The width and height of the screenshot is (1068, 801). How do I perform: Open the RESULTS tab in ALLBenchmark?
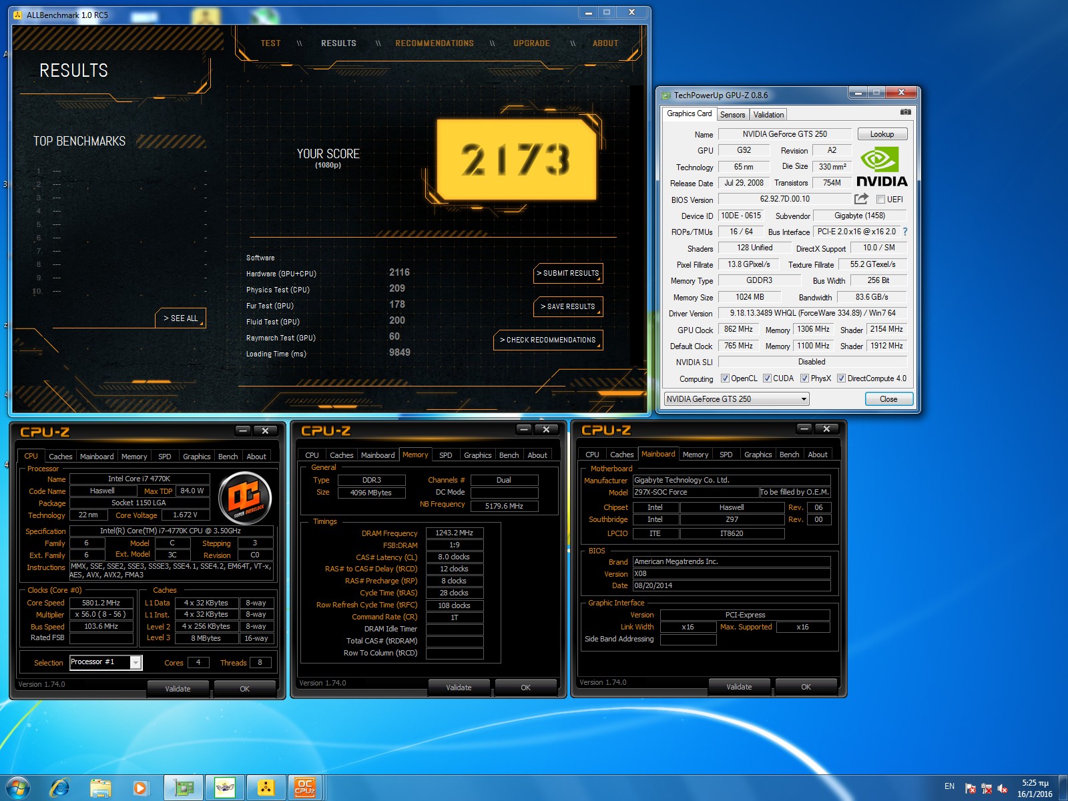click(x=338, y=43)
